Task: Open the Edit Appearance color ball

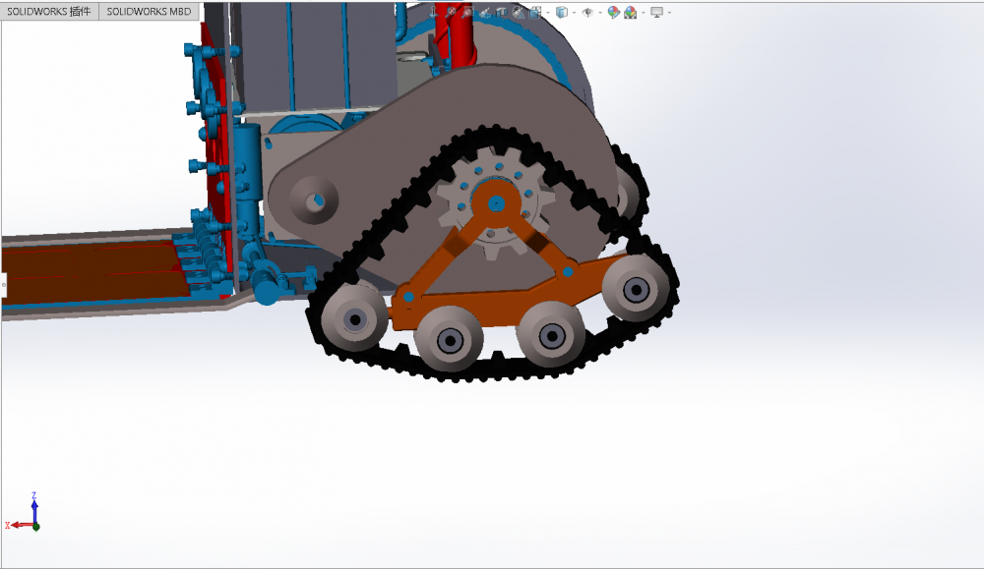Action: coord(614,12)
